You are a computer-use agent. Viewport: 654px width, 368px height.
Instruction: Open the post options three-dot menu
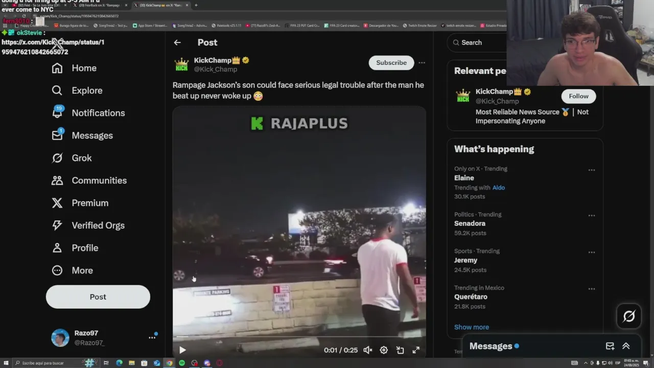point(422,63)
